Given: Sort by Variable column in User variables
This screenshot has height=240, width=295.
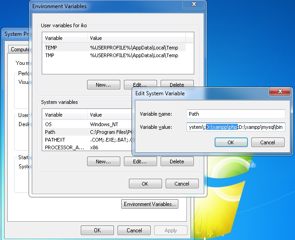Looking at the screenshot, I should [64, 38].
